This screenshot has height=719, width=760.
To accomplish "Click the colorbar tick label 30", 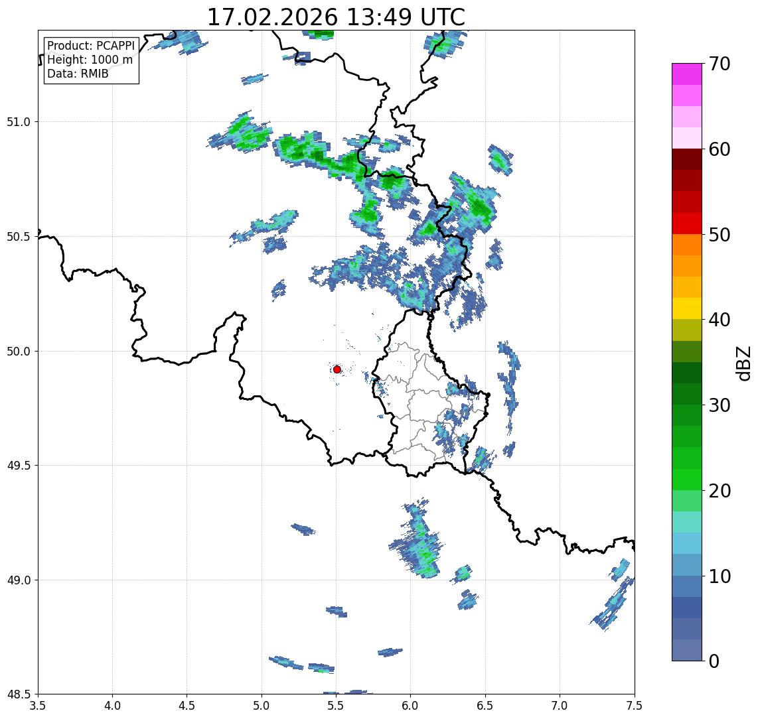I will pyautogui.click(x=720, y=405).
